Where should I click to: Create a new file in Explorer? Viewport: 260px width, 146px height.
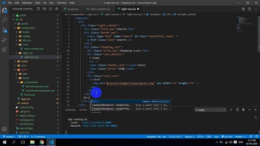[x=38, y=9]
